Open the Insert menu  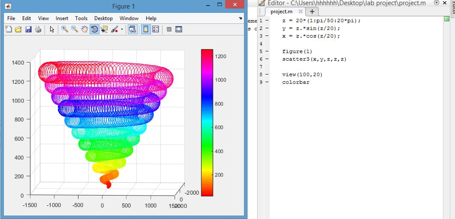(x=62, y=19)
